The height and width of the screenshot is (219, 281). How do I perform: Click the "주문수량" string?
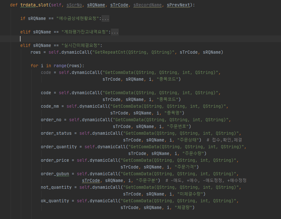point(193,154)
